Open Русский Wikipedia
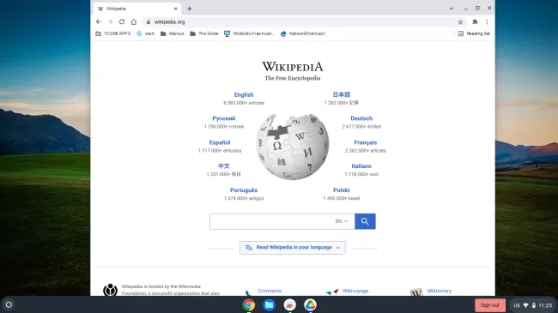 (x=224, y=118)
